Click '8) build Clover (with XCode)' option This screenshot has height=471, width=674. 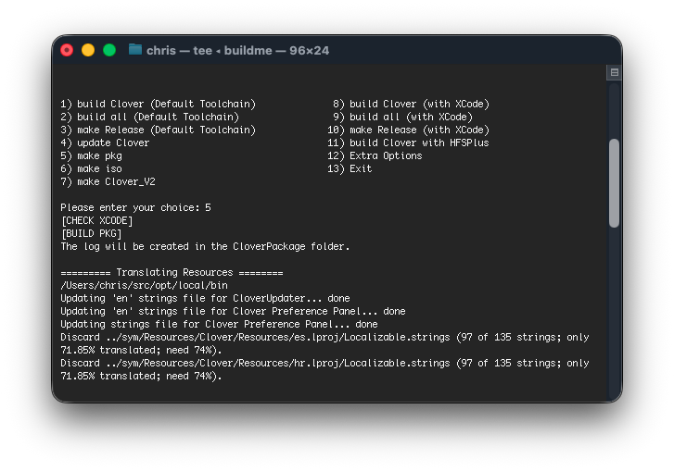[411, 104]
